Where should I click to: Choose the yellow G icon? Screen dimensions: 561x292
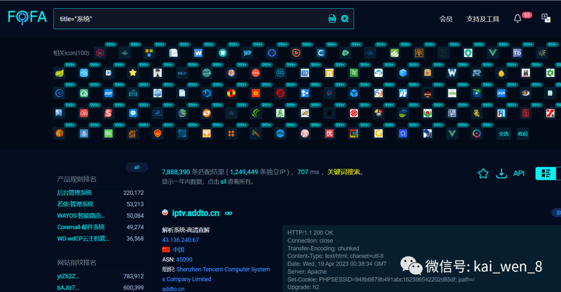pyautogui.click(x=379, y=134)
